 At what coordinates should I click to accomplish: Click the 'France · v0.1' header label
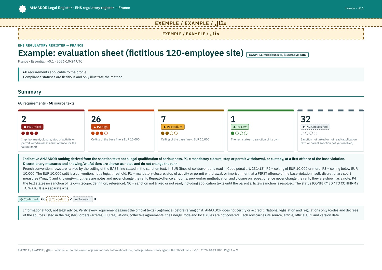pos(354,8)
